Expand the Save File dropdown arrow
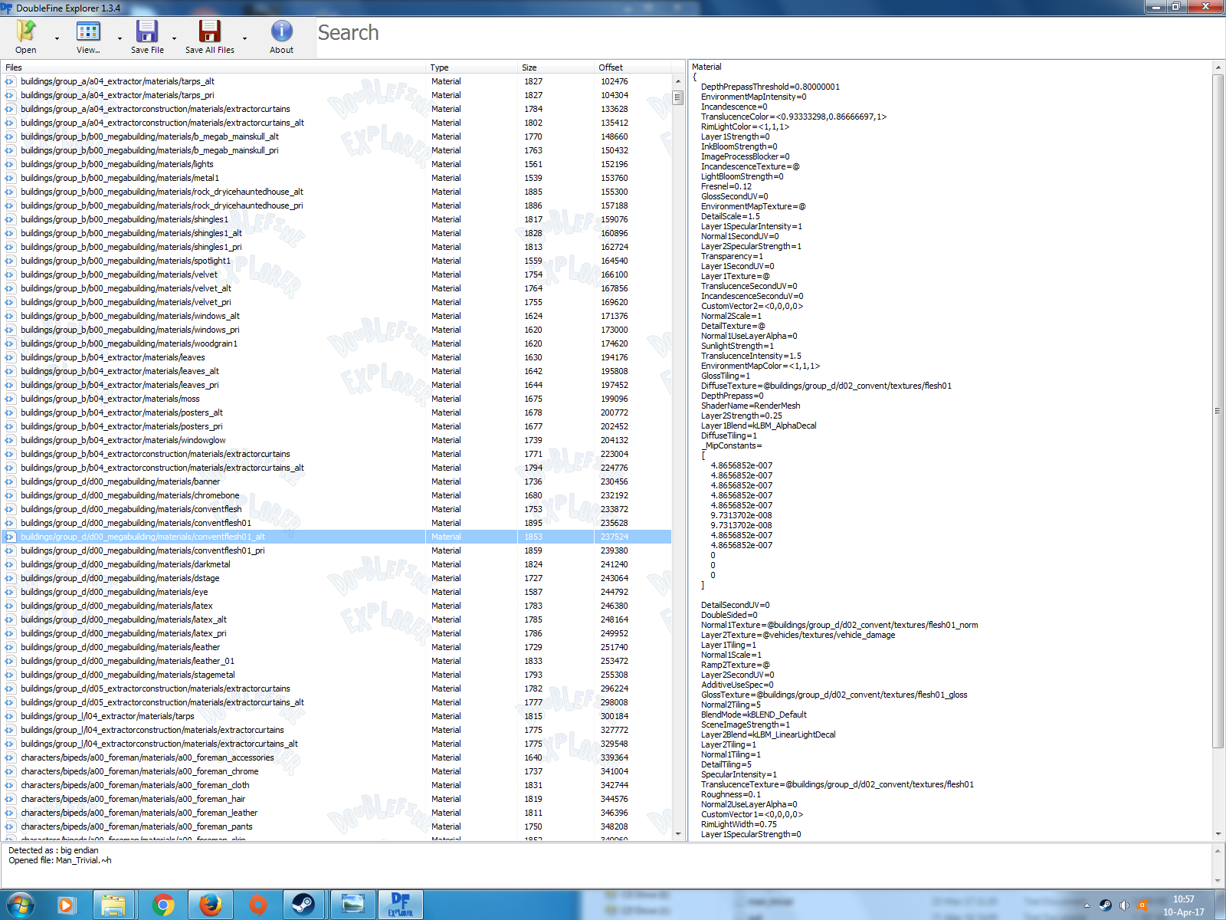 tap(174, 38)
